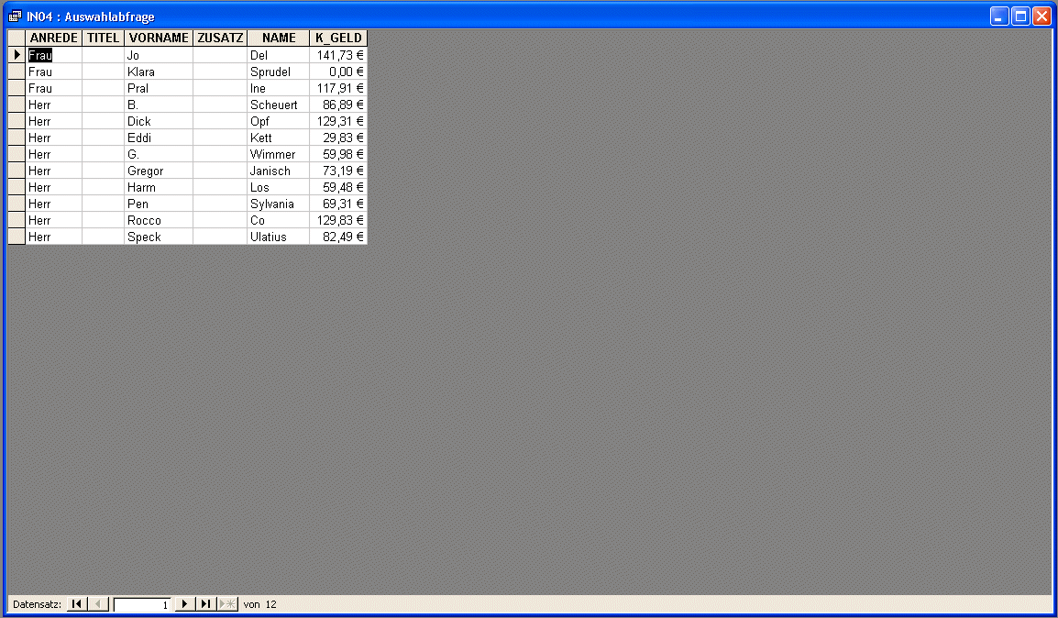The height and width of the screenshot is (618, 1058).
Task: Click the surname cell 'Sprudel'
Action: point(278,72)
